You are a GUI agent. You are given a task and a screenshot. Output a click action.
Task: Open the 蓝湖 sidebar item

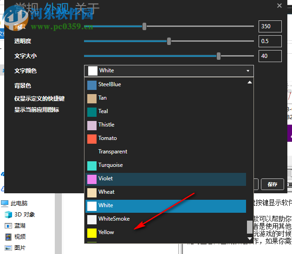[20, 226]
